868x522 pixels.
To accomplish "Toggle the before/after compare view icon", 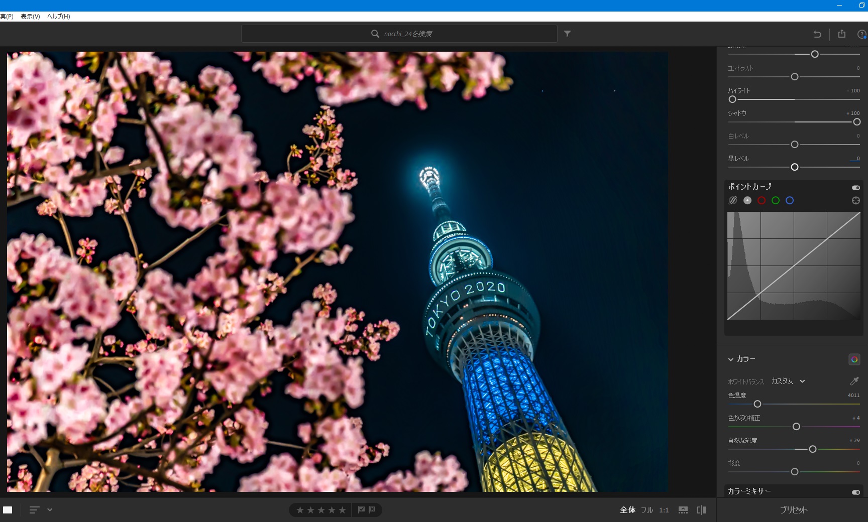I will pos(702,510).
